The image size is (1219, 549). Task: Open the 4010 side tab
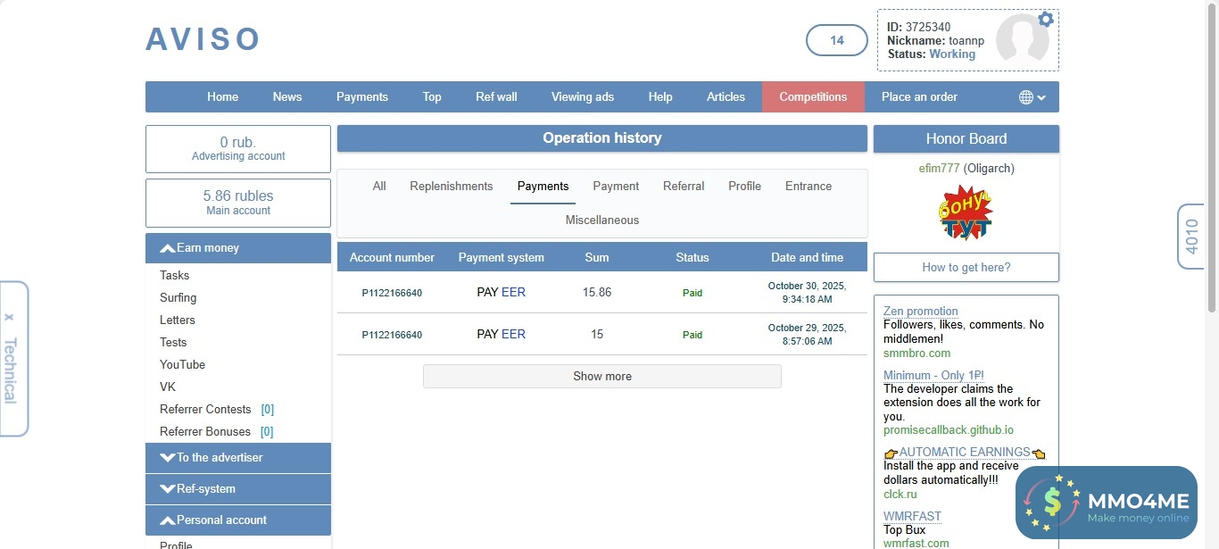(x=1192, y=237)
